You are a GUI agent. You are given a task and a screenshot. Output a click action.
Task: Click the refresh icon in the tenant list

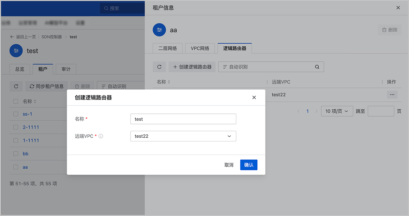(x=16, y=86)
